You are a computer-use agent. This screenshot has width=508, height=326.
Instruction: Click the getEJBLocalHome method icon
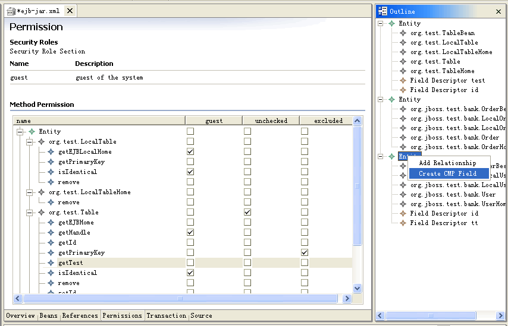coord(51,151)
